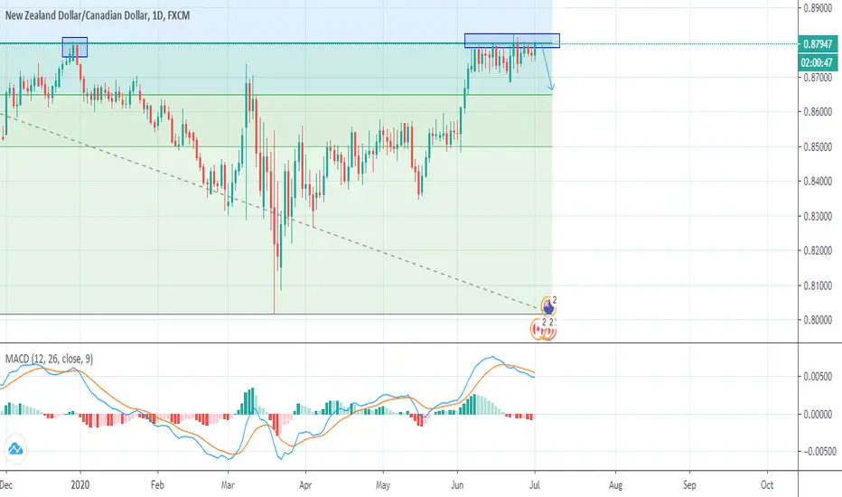The image size is (842, 497).
Task: Click the 2020 label on time axis
Action: [x=80, y=484]
